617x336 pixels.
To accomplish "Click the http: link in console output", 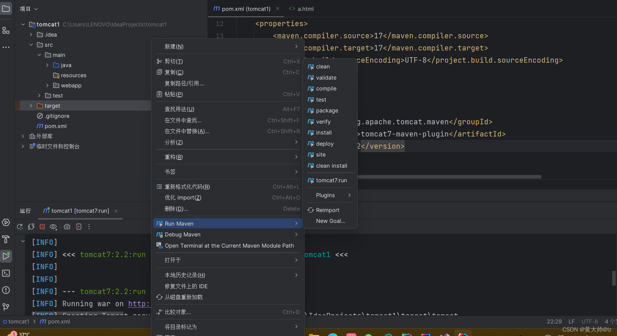I will click(139, 304).
